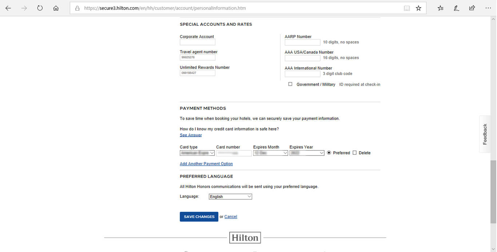Click the "All Hilton Honors communications" sentence
497x252 pixels.
[x=249, y=187]
